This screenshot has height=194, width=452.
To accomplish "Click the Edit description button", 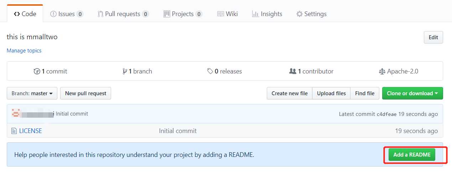I will tap(433, 37).
